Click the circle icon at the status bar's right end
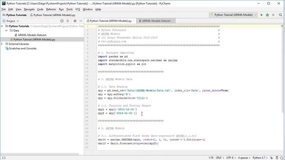This screenshot has width=285, height=160. tap(282, 158)
